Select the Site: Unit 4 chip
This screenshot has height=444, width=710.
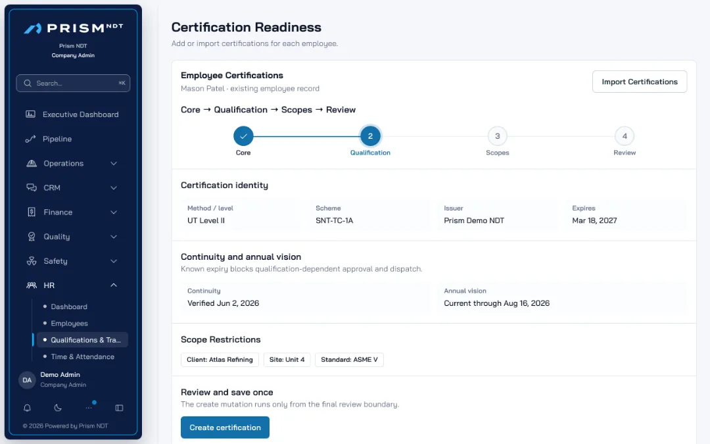(287, 360)
